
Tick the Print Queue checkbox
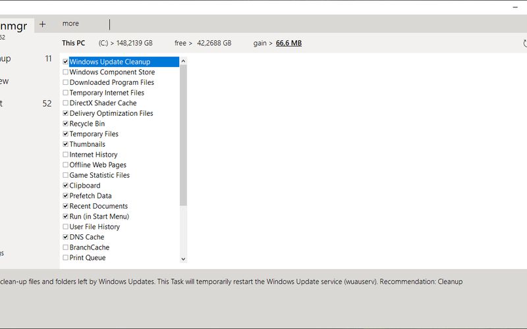pyautogui.click(x=65, y=258)
